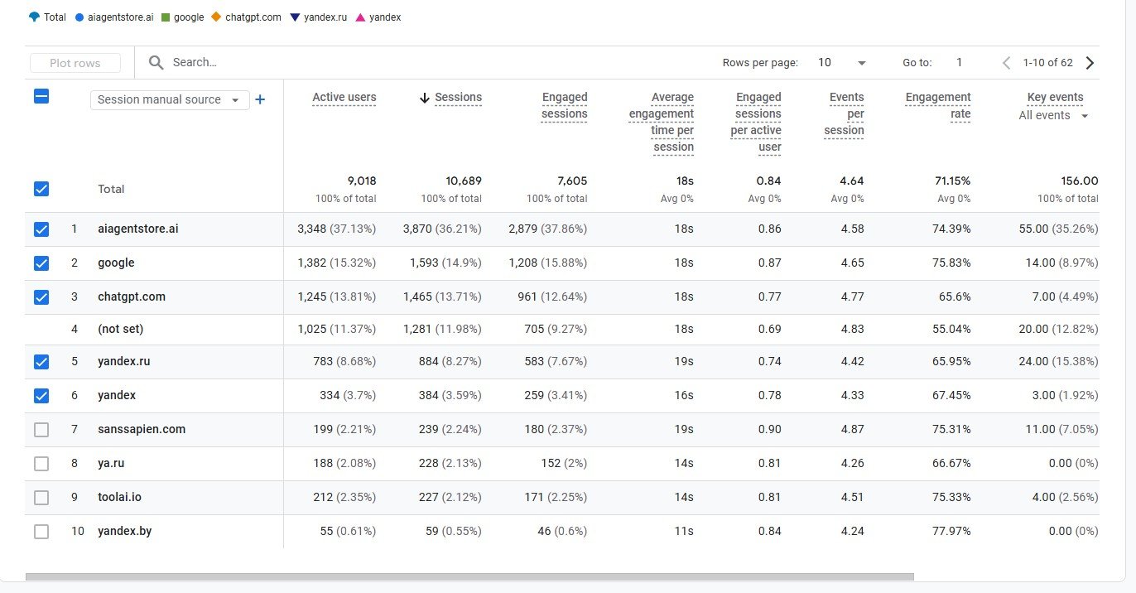Add a dimension with the plus icon
1136x593 pixels.
click(260, 99)
